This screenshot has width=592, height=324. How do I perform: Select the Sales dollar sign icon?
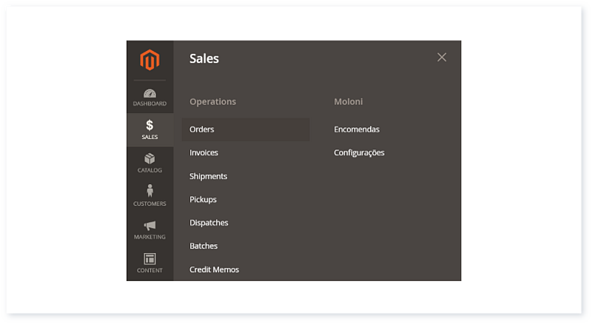point(150,125)
